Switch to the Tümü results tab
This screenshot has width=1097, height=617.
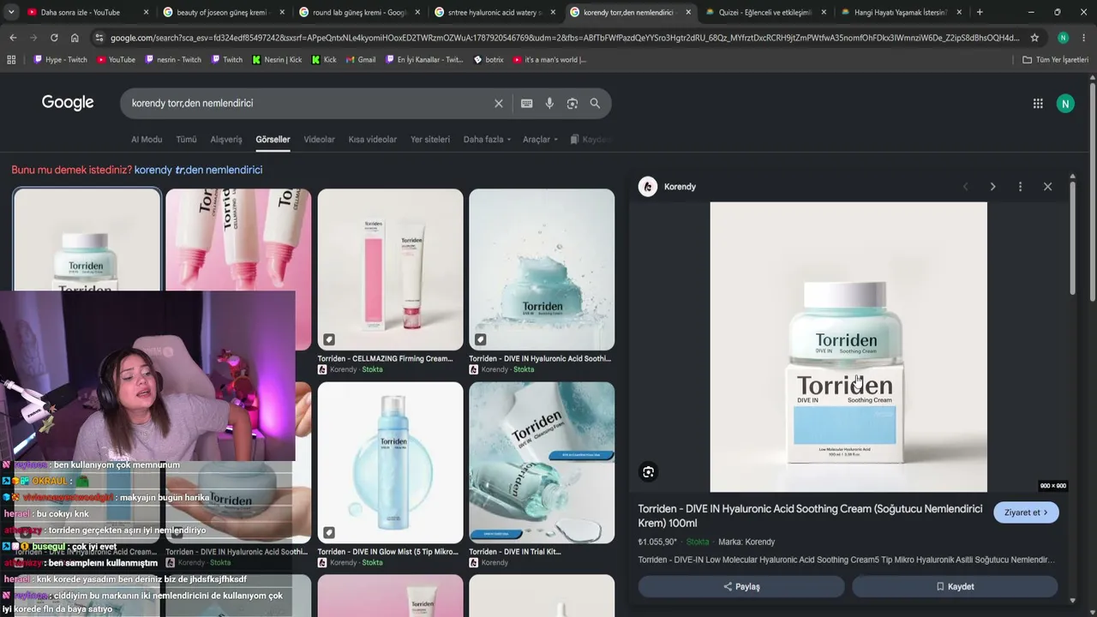186,140
